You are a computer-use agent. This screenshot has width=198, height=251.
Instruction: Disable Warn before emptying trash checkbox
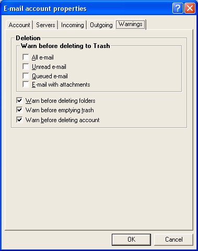19,110
